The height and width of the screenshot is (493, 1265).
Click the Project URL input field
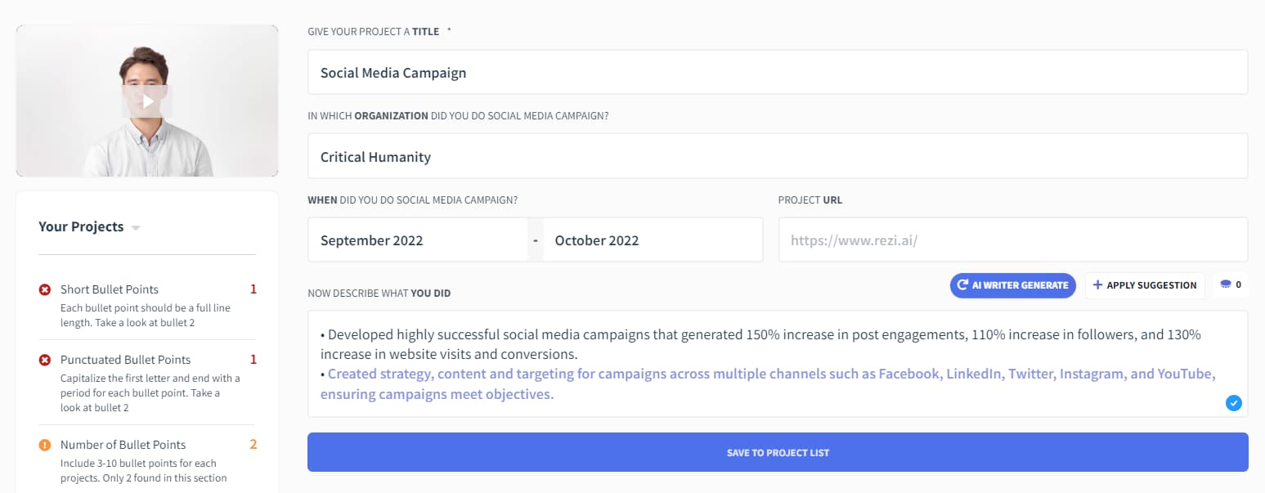(x=1012, y=240)
